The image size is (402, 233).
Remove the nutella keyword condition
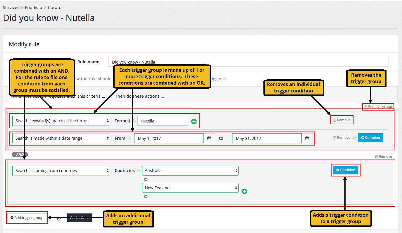click(x=341, y=120)
